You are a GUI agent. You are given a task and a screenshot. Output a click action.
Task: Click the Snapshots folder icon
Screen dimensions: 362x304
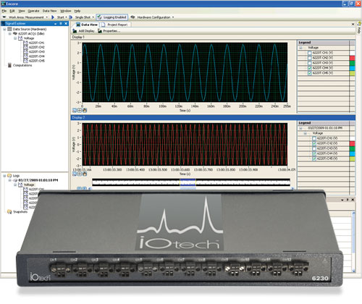coord(9,211)
